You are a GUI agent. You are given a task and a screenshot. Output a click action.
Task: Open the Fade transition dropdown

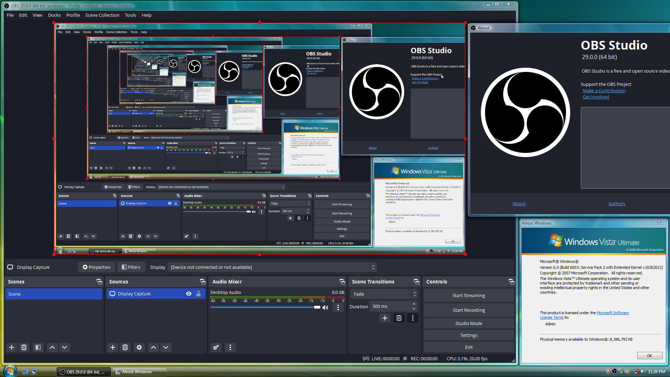[x=384, y=294]
